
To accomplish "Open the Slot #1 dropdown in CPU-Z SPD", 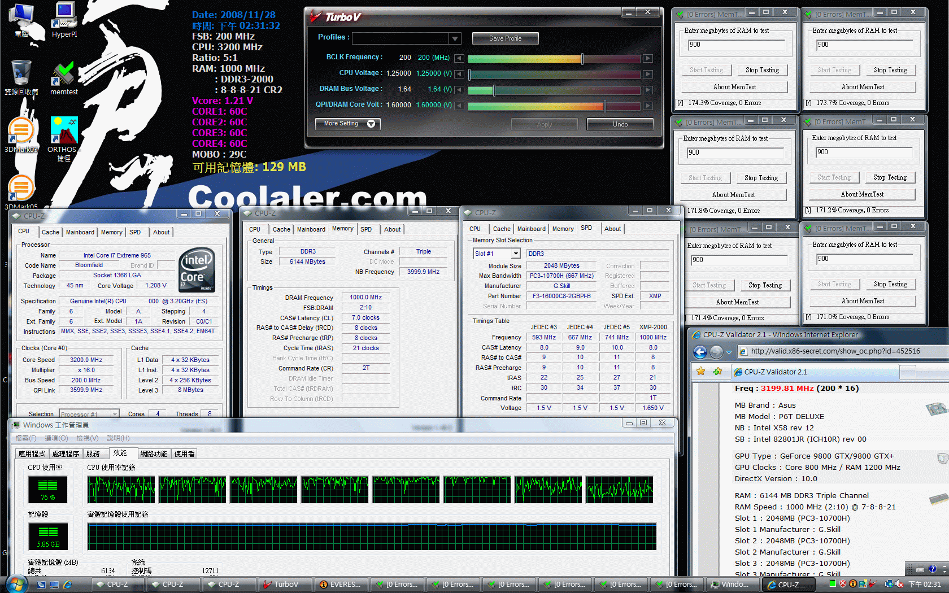I will click(x=515, y=254).
